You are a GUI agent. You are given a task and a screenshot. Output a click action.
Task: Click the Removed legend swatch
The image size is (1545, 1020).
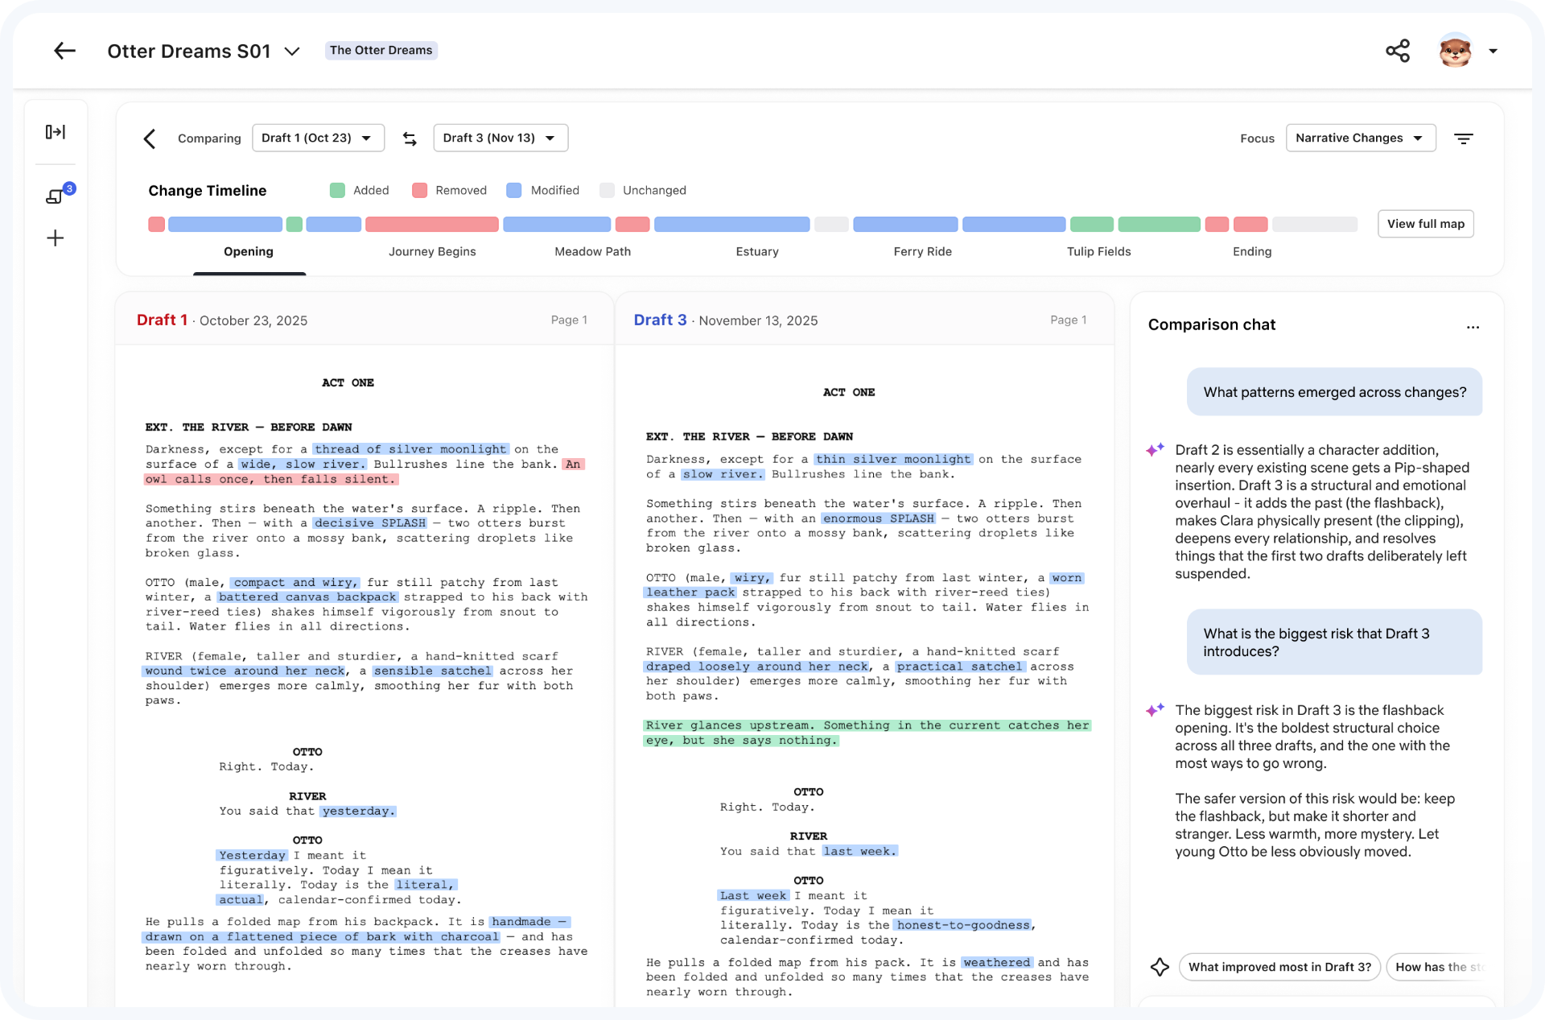tap(419, 190)
